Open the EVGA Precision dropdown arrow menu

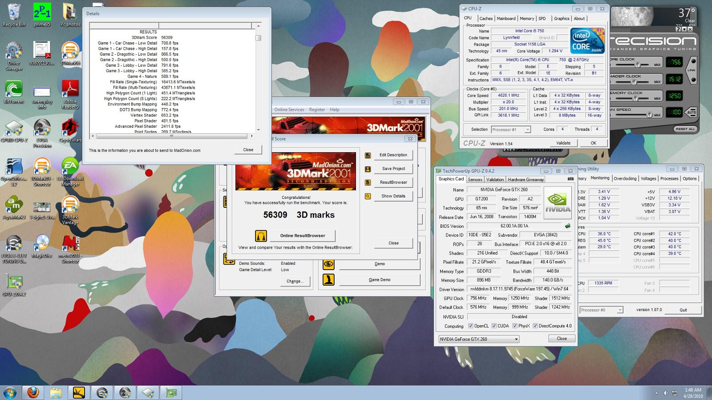(x=684, y=29)
